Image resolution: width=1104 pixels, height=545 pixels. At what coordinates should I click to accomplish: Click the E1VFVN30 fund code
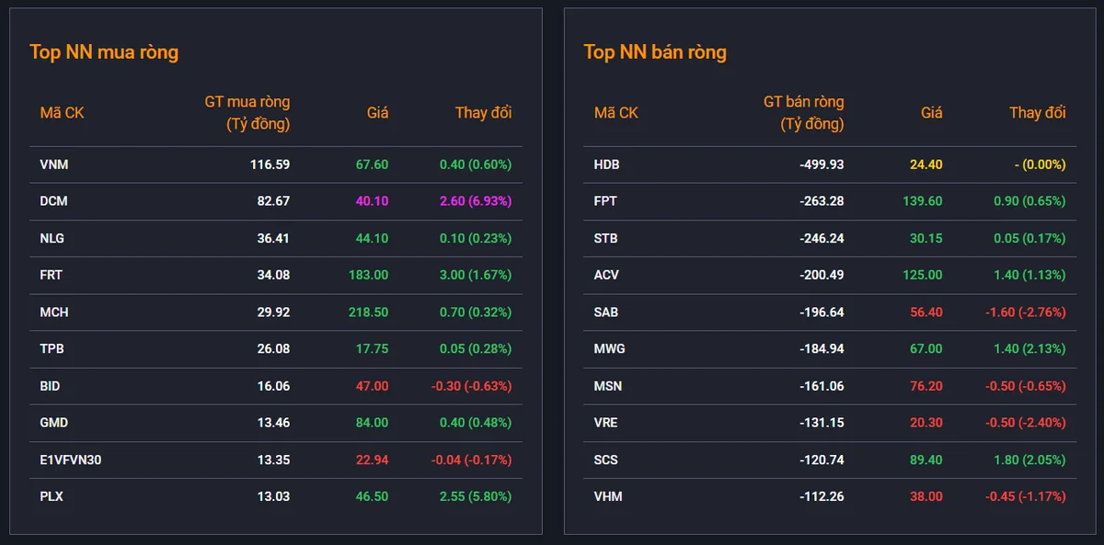[x=71, y=460]
